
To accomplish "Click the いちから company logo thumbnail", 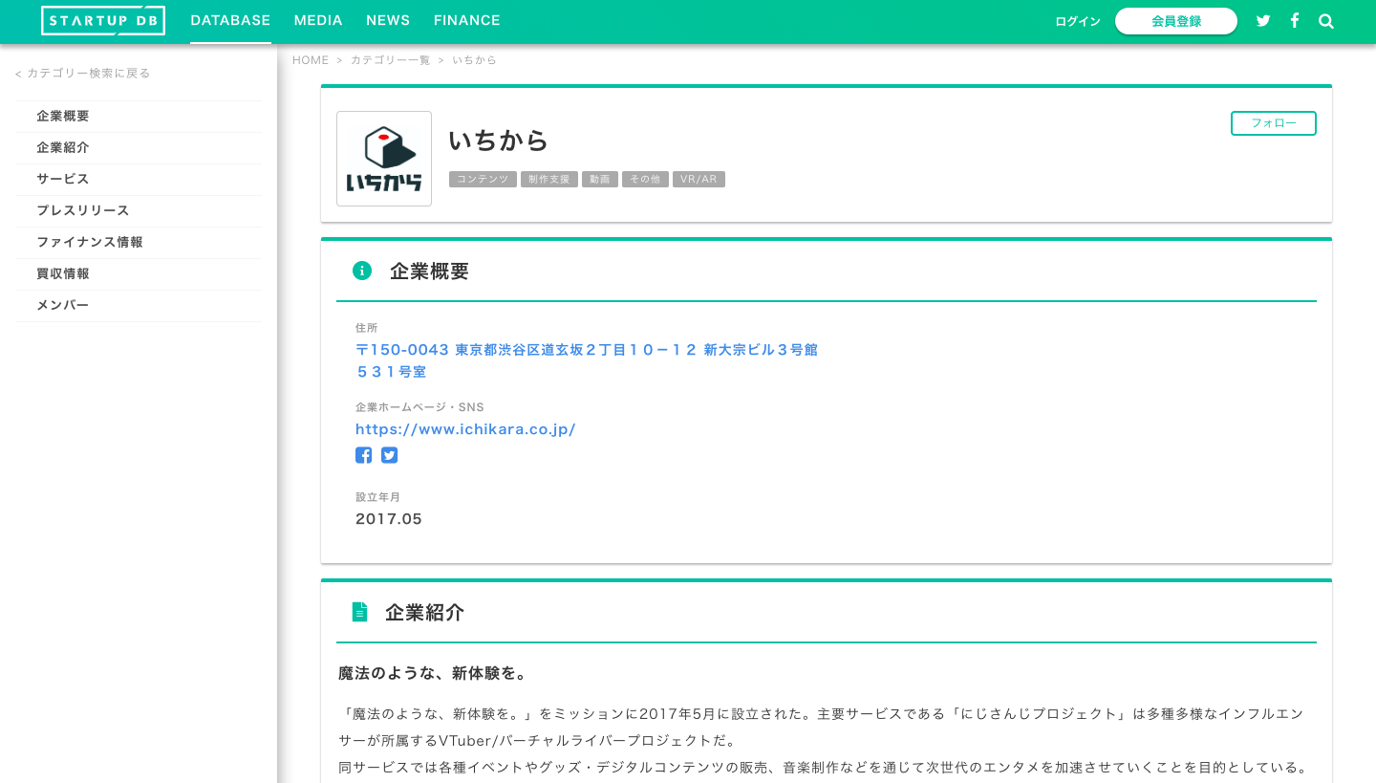I will (x=384, y=159).
